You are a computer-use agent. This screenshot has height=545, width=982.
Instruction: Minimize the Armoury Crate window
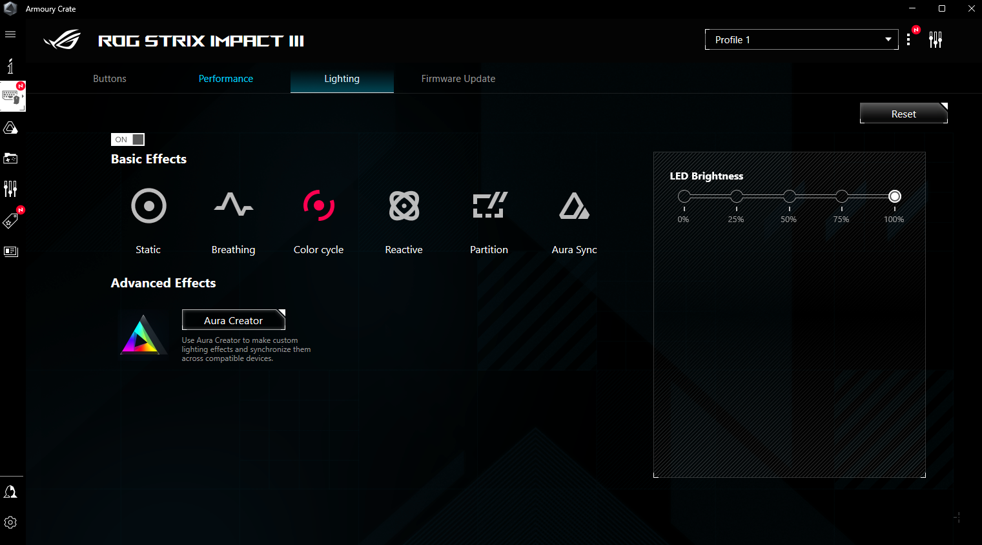click(x=912, y=8)
